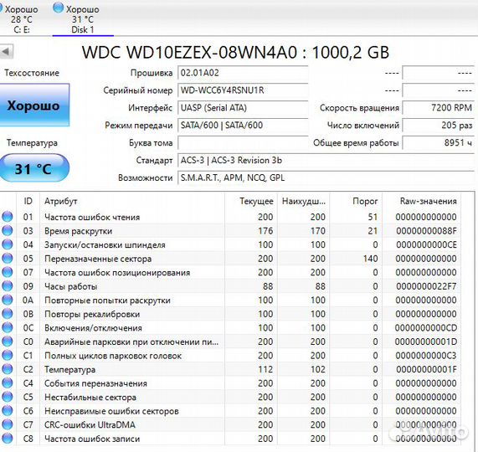
Task: Select the Частота ошибок позиционирования row
Action: [x=230, y=272]
